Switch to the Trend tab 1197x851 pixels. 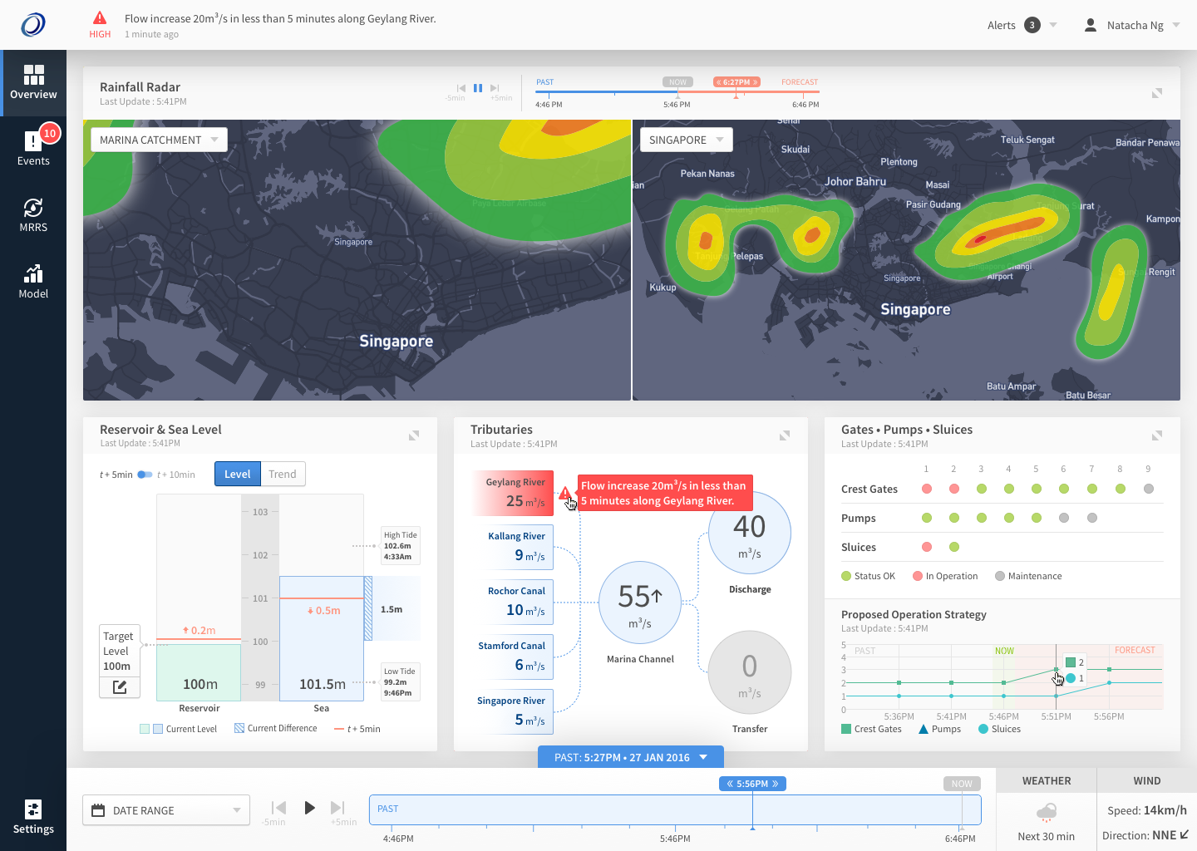[283, 474]
